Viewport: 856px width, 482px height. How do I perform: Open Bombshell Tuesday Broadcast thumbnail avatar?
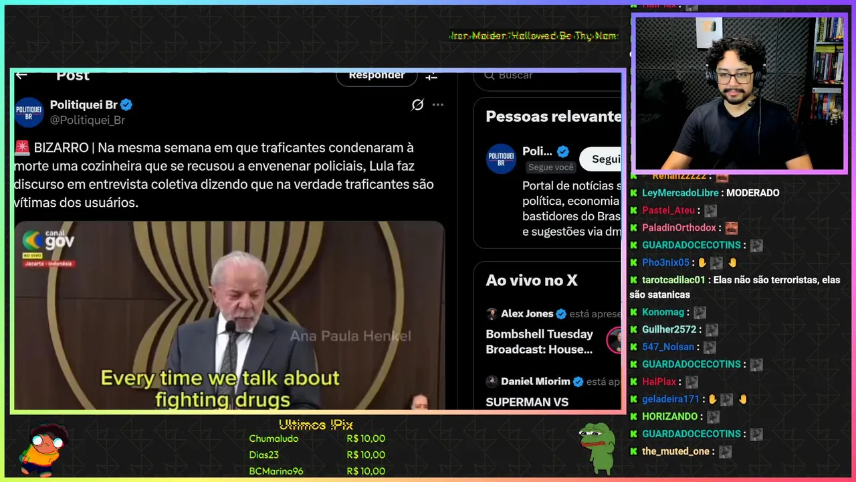pos(615,341)
